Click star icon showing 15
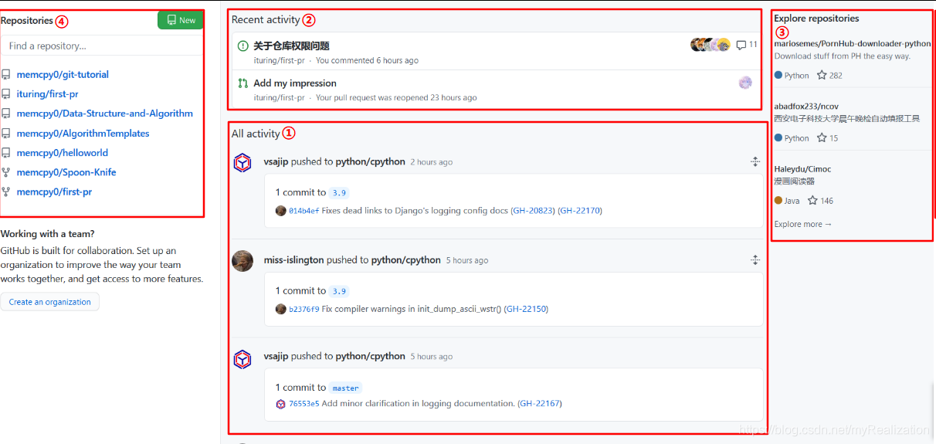936x444 pixels. pos(822,138)
